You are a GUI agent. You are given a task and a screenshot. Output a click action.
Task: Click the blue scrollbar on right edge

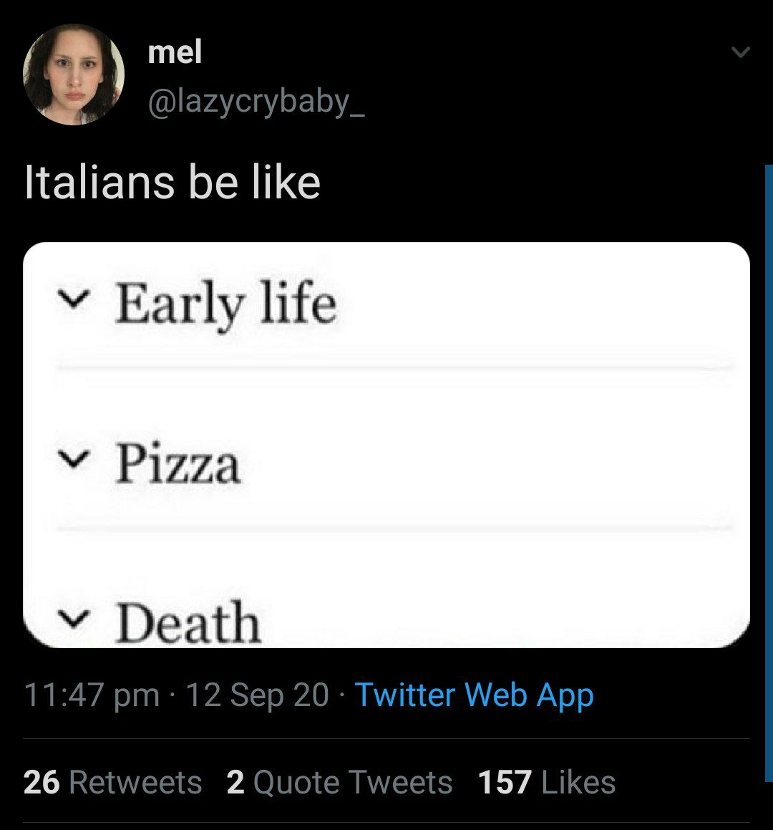click(769, 465)
